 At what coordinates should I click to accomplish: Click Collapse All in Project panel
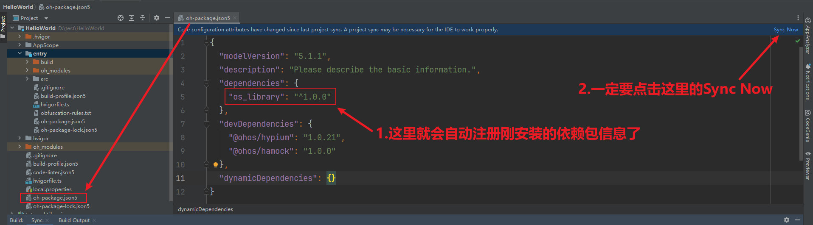(143, 18)
